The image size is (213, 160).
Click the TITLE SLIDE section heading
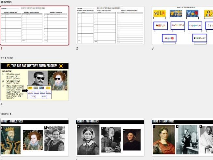(x=7, y=58)
